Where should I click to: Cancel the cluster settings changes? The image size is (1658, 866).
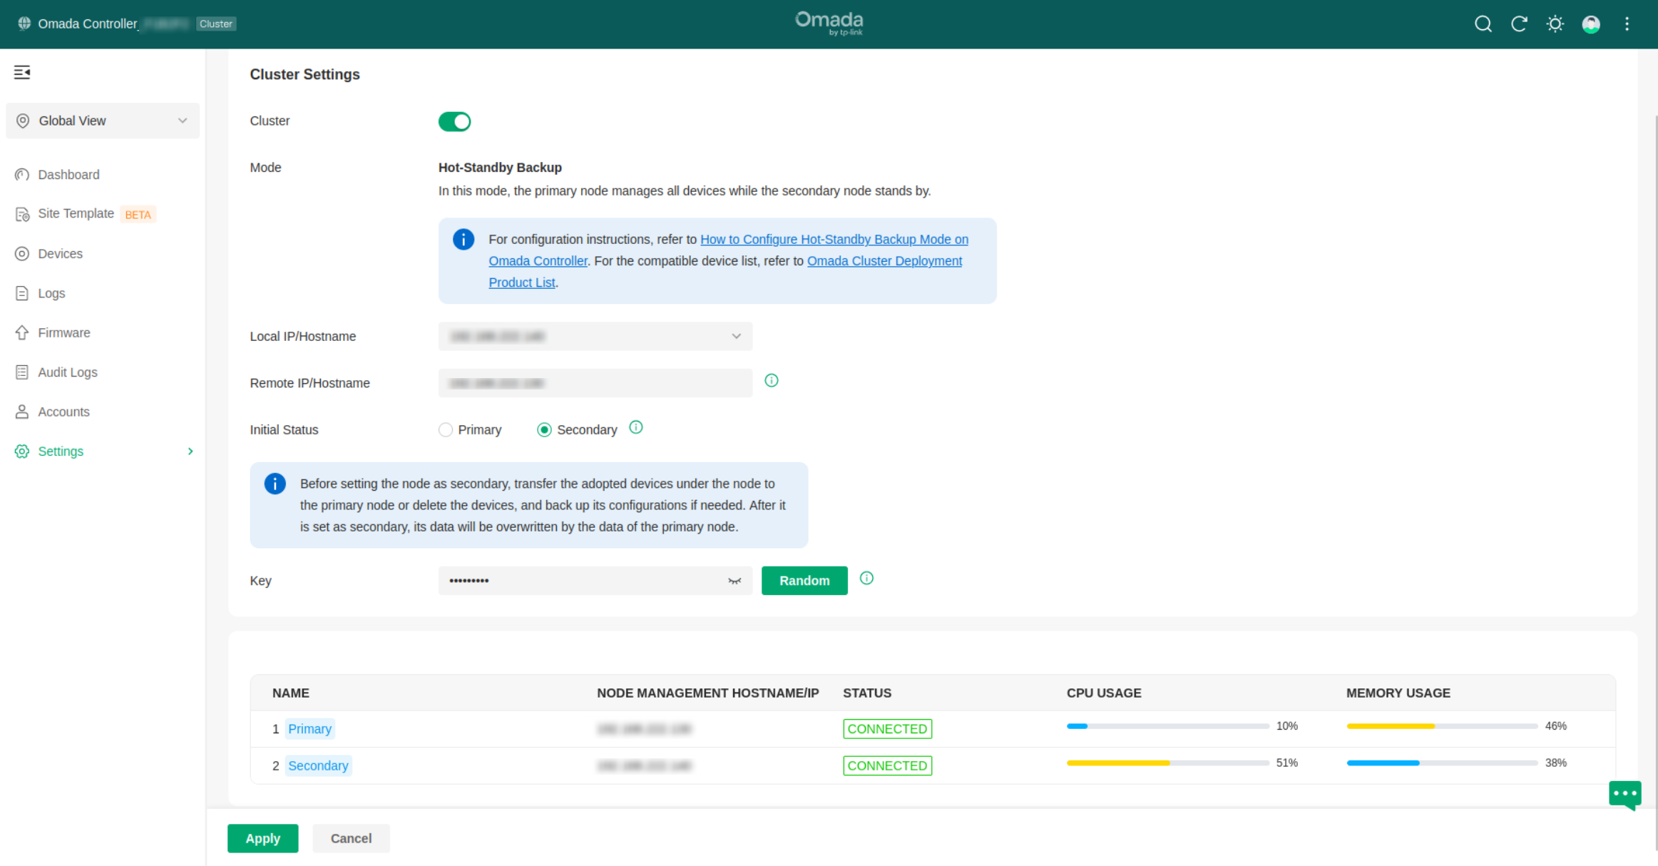pyautogui.click(x=351, y=839)
